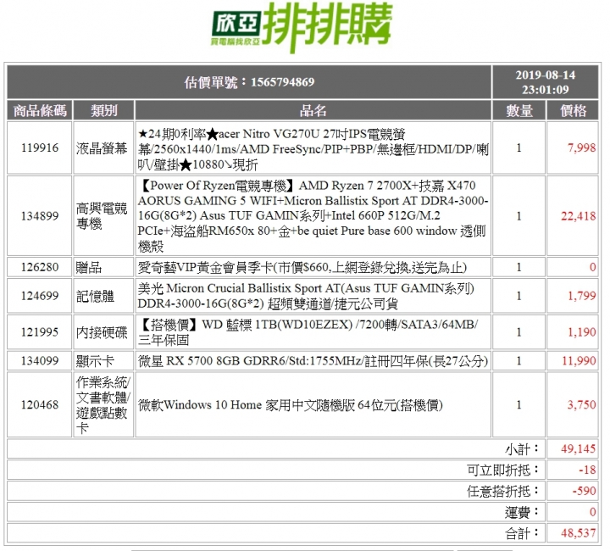Click the 商品條碼 column header
This screenshot has width=610, height=551.
pyautogui.click(x=40, y=110)
